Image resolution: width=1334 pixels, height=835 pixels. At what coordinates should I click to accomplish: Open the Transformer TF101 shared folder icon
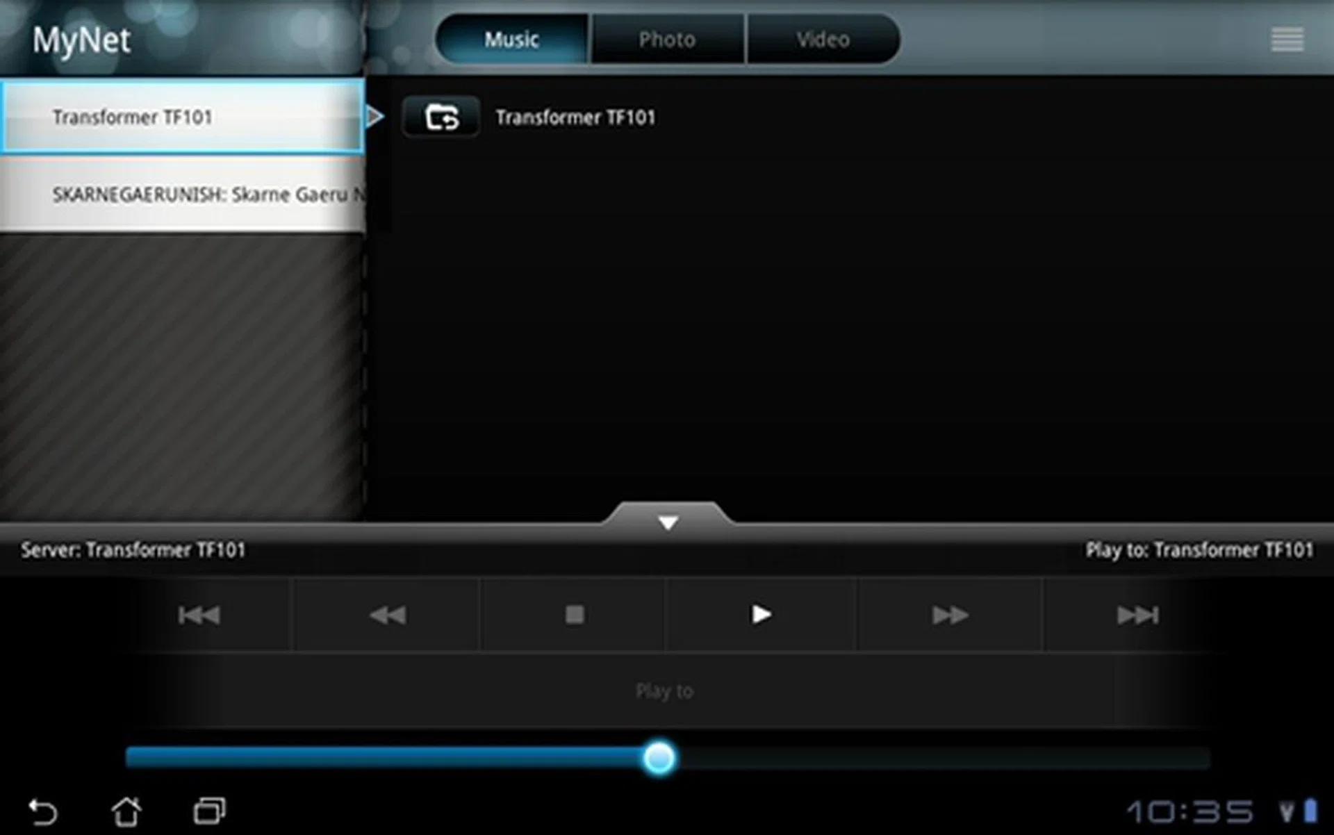[441, 117]
